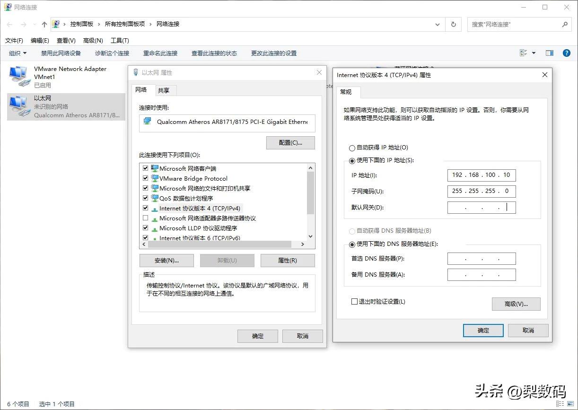
Task: Open the 查看(V) menu
Action: pyautogui.click(x=66, y=40)
